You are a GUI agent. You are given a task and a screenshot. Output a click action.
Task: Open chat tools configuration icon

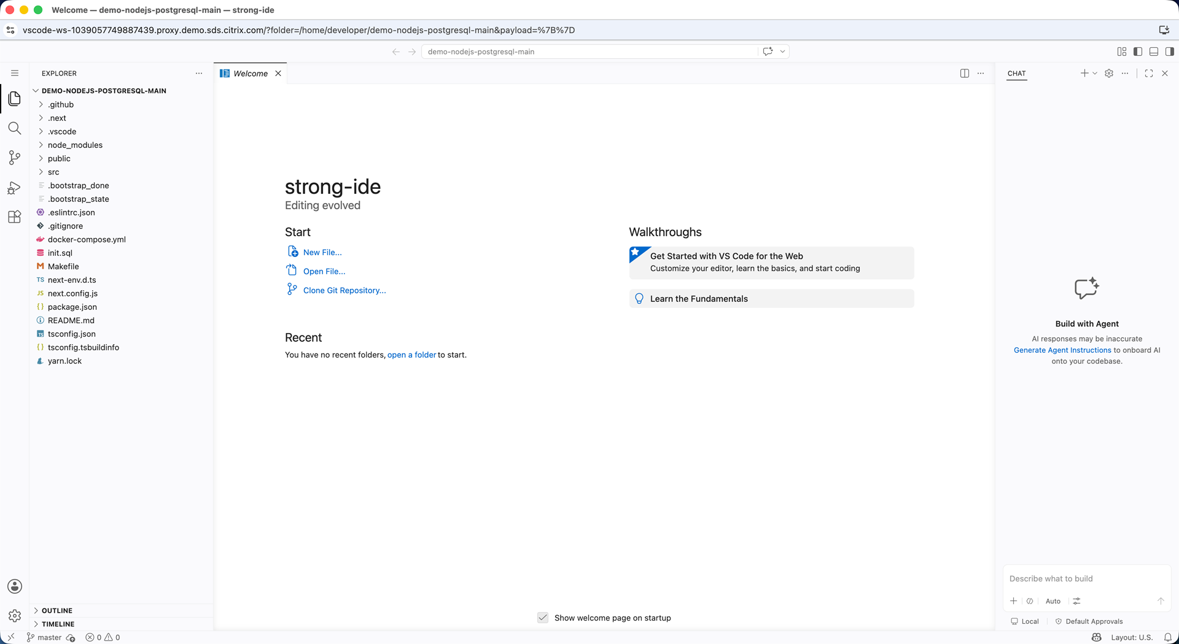click(x=1076, y=601)
